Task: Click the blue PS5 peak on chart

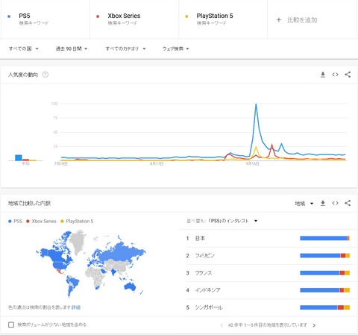Action: [256, 104]
